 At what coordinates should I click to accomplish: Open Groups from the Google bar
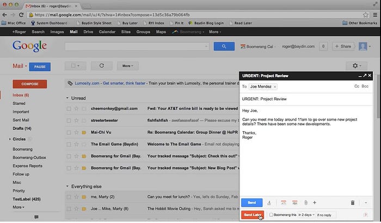click(x=143, y=32)
